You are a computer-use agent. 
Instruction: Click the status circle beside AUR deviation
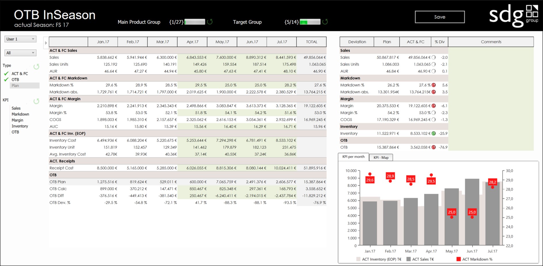coord(434,71)
